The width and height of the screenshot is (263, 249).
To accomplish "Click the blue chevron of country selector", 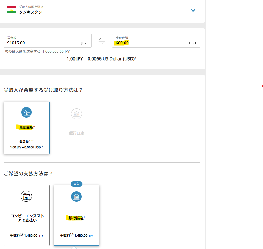I will coord(193,10).
